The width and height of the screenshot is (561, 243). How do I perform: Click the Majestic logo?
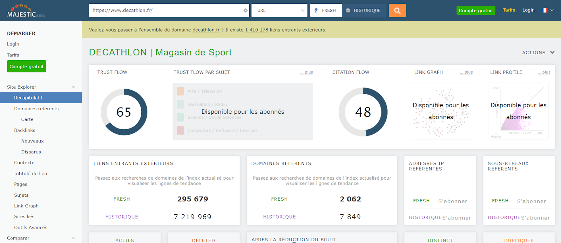tap(26, 11)
